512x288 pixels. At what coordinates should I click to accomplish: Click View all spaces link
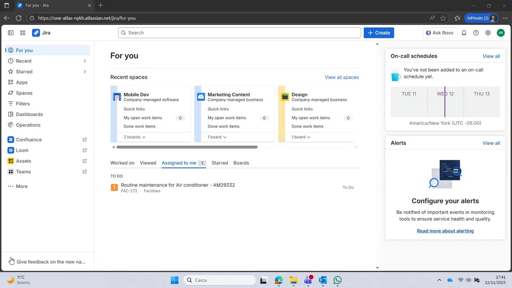point(342,77)
